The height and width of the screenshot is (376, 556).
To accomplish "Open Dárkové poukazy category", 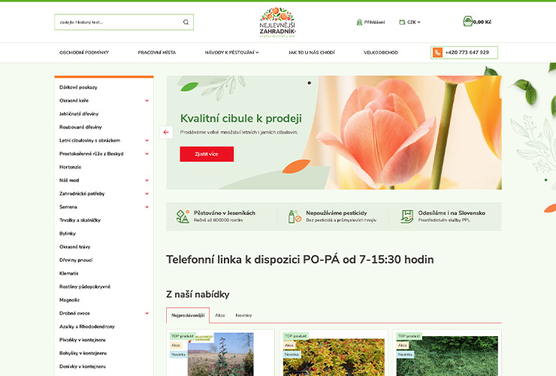I will tap(78, 87).
